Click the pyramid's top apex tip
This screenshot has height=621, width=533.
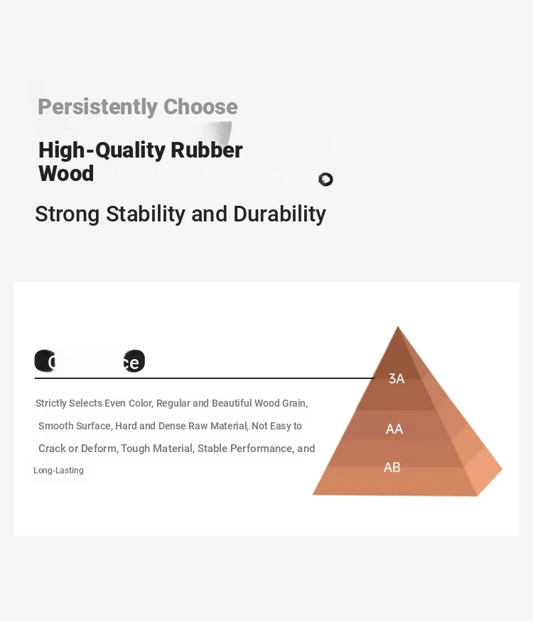tap(398, 329)
